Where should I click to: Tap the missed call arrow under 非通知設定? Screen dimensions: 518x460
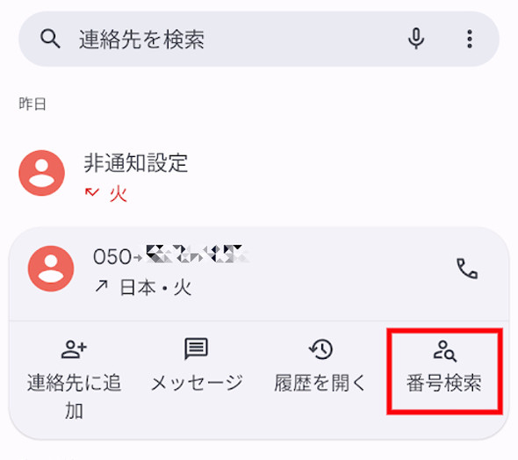[x=92, y=192]
